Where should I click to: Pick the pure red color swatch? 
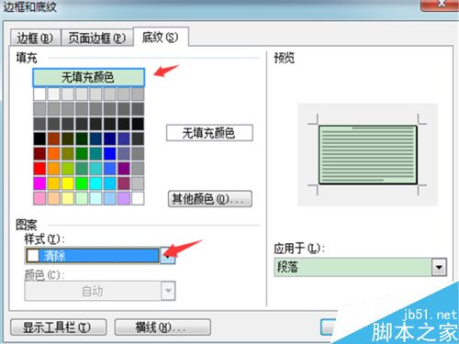[39, 169]
